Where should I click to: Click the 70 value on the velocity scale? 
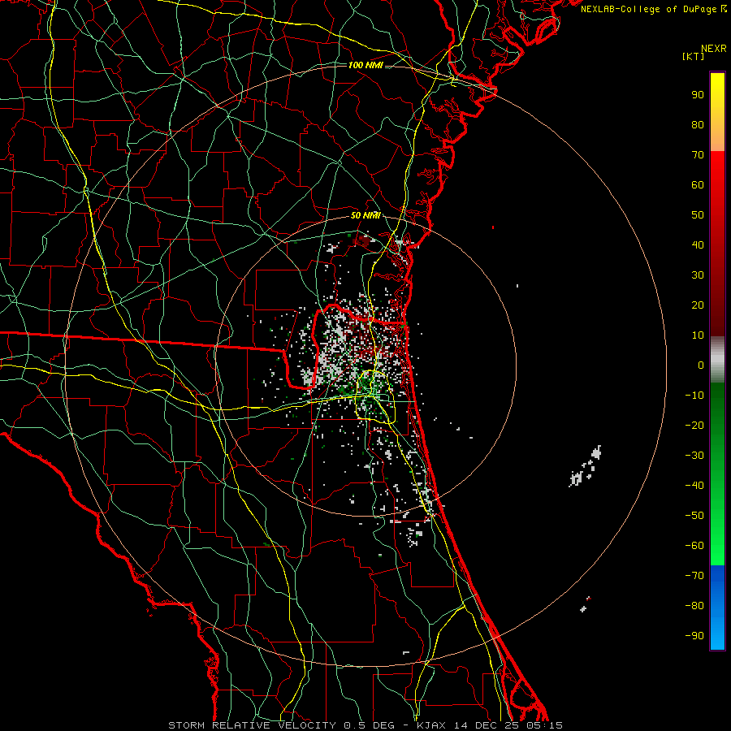click(x=698, y=155)
